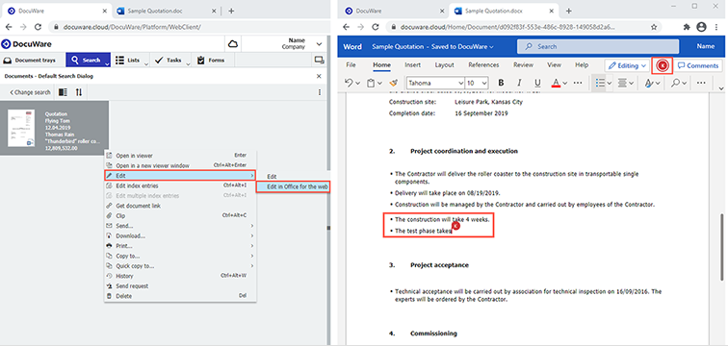Select Edit in the context menu
728x346 pixels.
pos(180,176)
